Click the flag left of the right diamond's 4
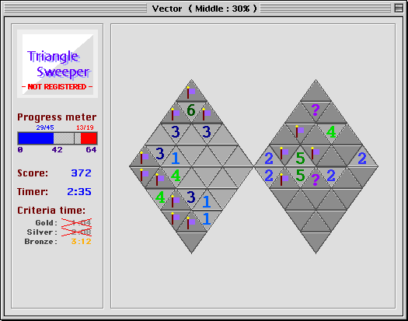The image size is (408, 321). pos(300,131)
